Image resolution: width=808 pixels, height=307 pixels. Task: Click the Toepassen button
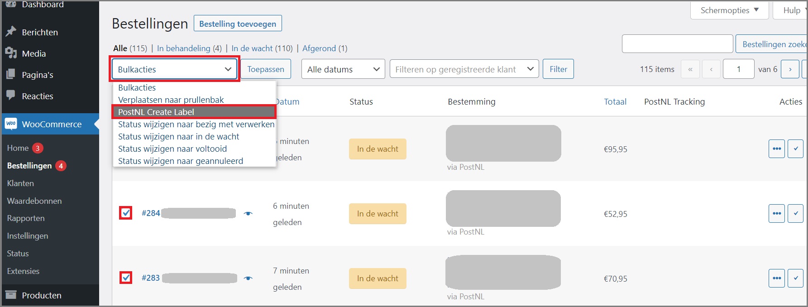[x=265, y=69]
